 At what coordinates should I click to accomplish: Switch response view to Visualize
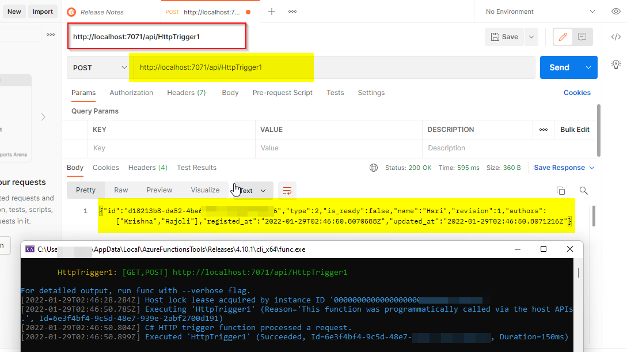[205, 190]
